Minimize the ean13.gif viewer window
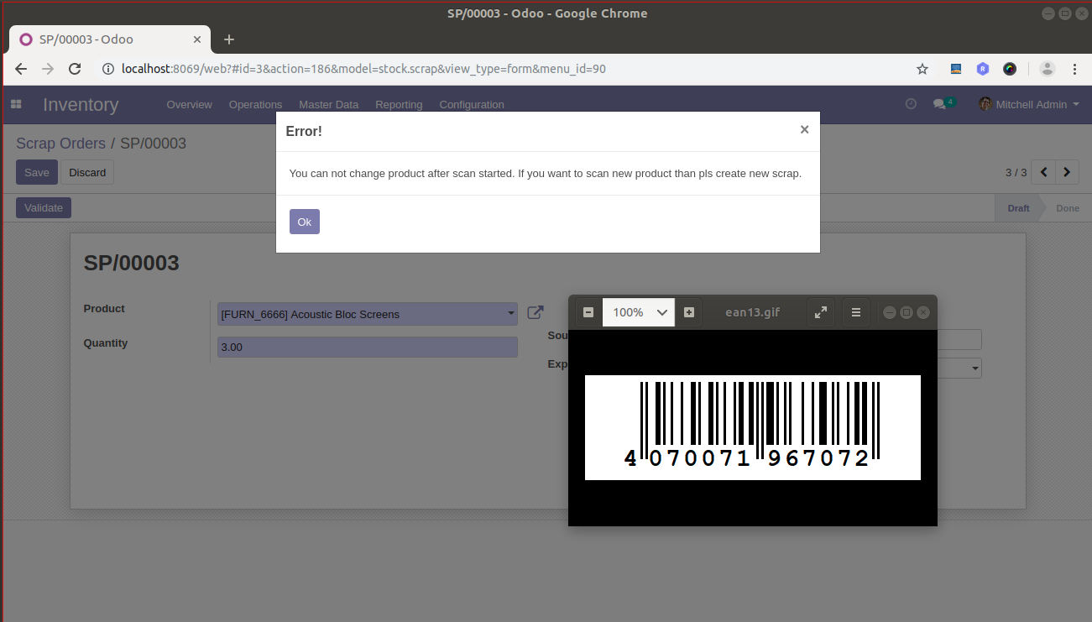This screenshot has height=622, width=1092. click(890, 312)
